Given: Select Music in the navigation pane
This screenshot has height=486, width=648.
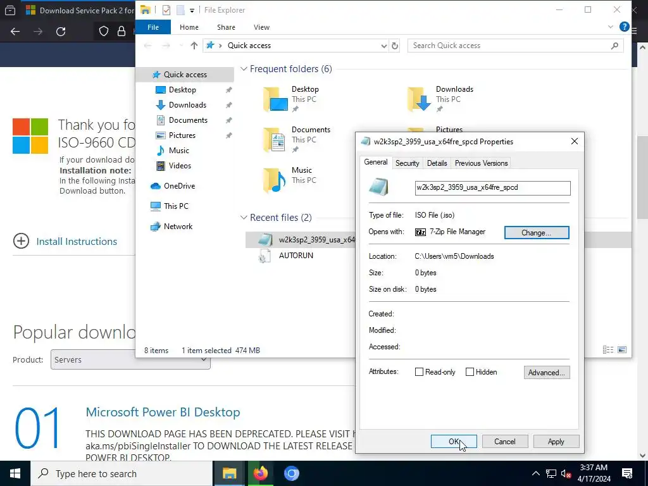Looking at the screenshot, I should (x=179, y=151).
